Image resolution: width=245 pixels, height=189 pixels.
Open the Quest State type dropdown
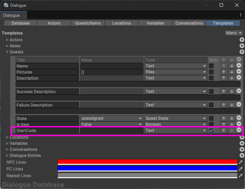click(x=176, y=118)
